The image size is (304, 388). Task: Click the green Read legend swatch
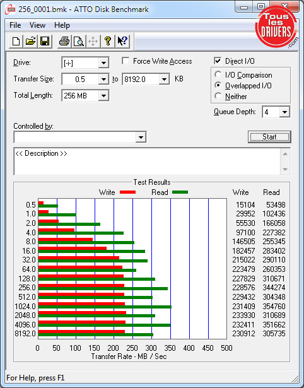(x=180, y=192)
